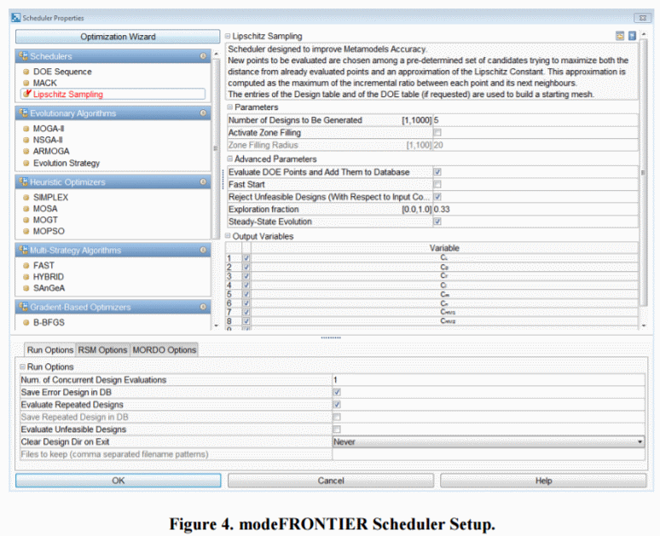Switch to the MORDO Options tab

pyautogui.click(x=165, y=349)
